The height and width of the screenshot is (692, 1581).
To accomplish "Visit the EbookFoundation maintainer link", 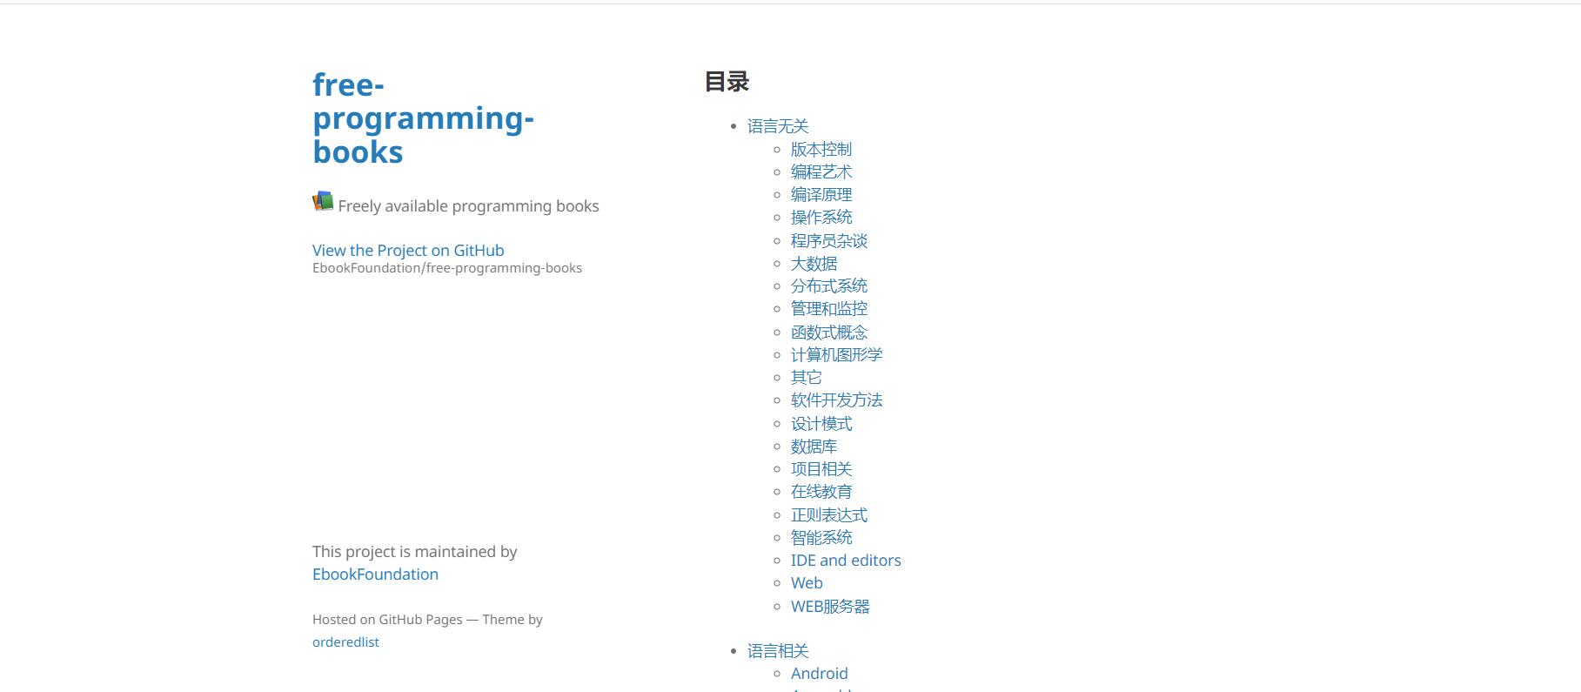I will coord(375,574).
